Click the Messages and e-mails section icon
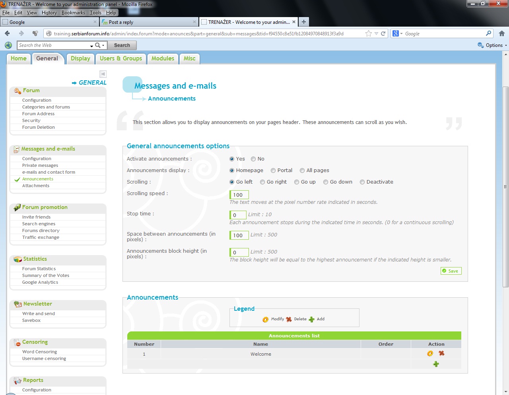Viewport: 509px width, 395px height. pyautogui.click(x=17, y=149)
